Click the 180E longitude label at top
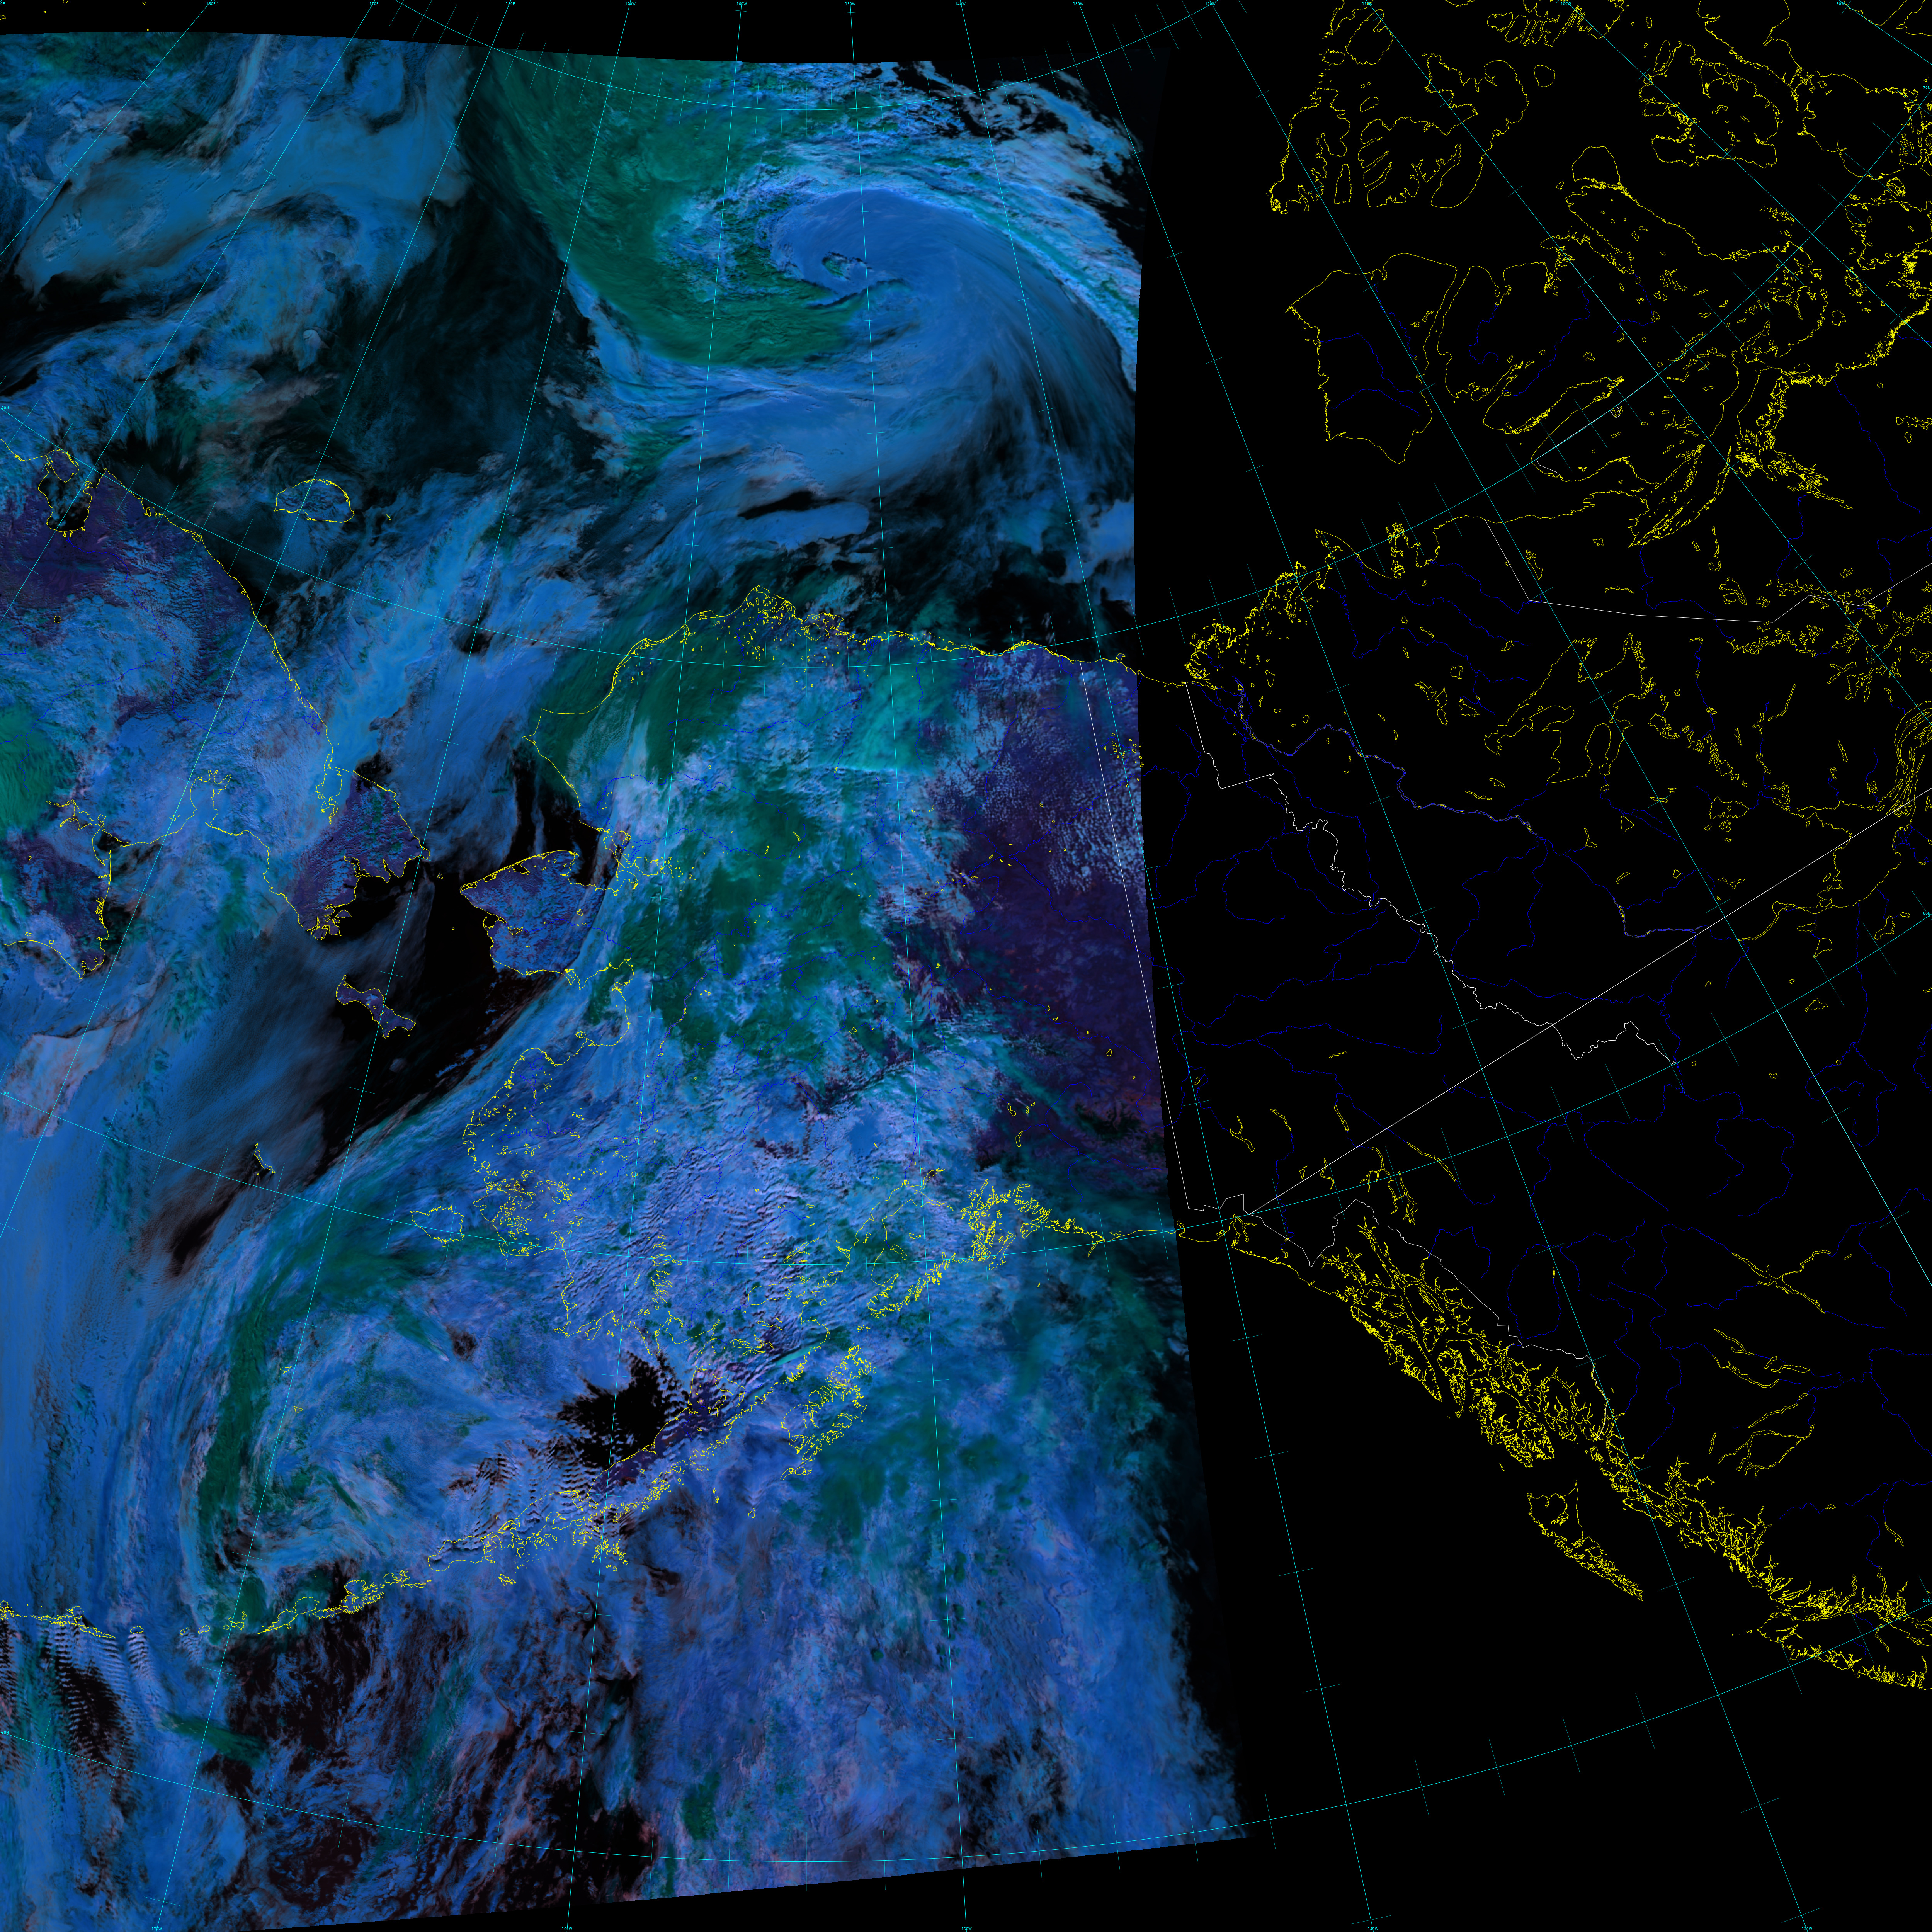 510,4
